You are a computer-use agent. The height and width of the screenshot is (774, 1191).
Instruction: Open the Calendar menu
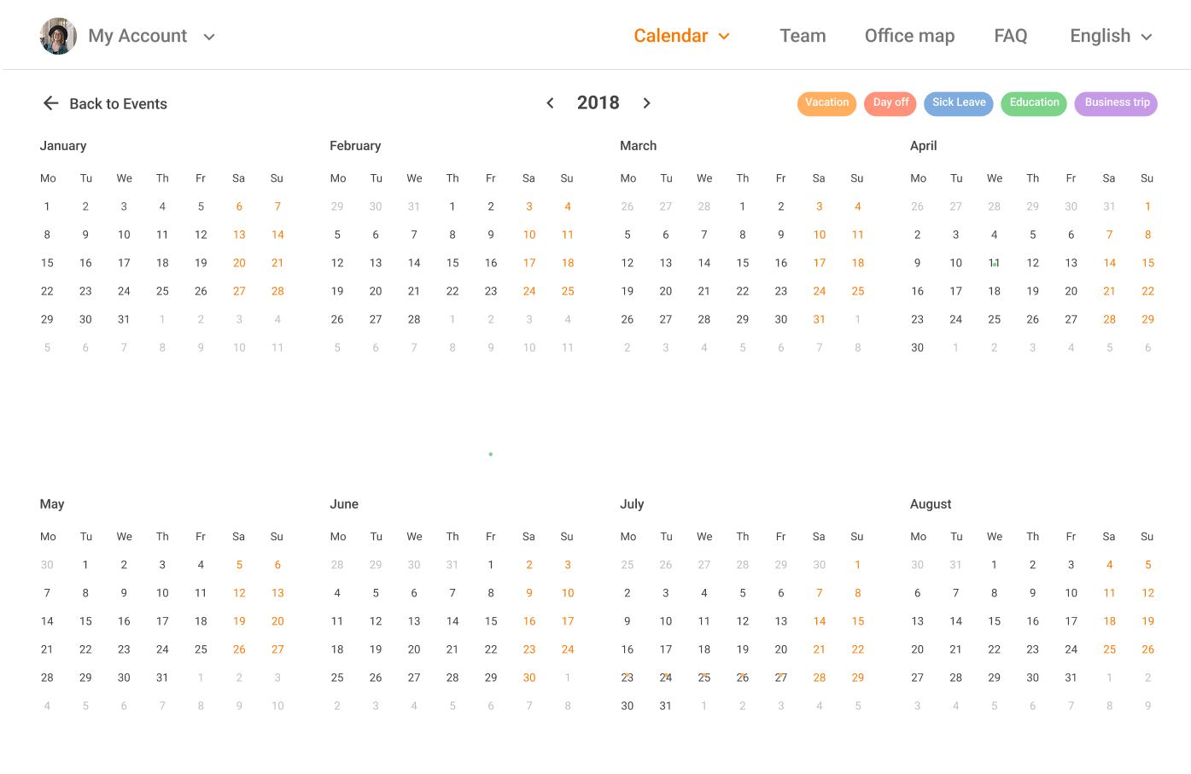(x=670, y=36)
